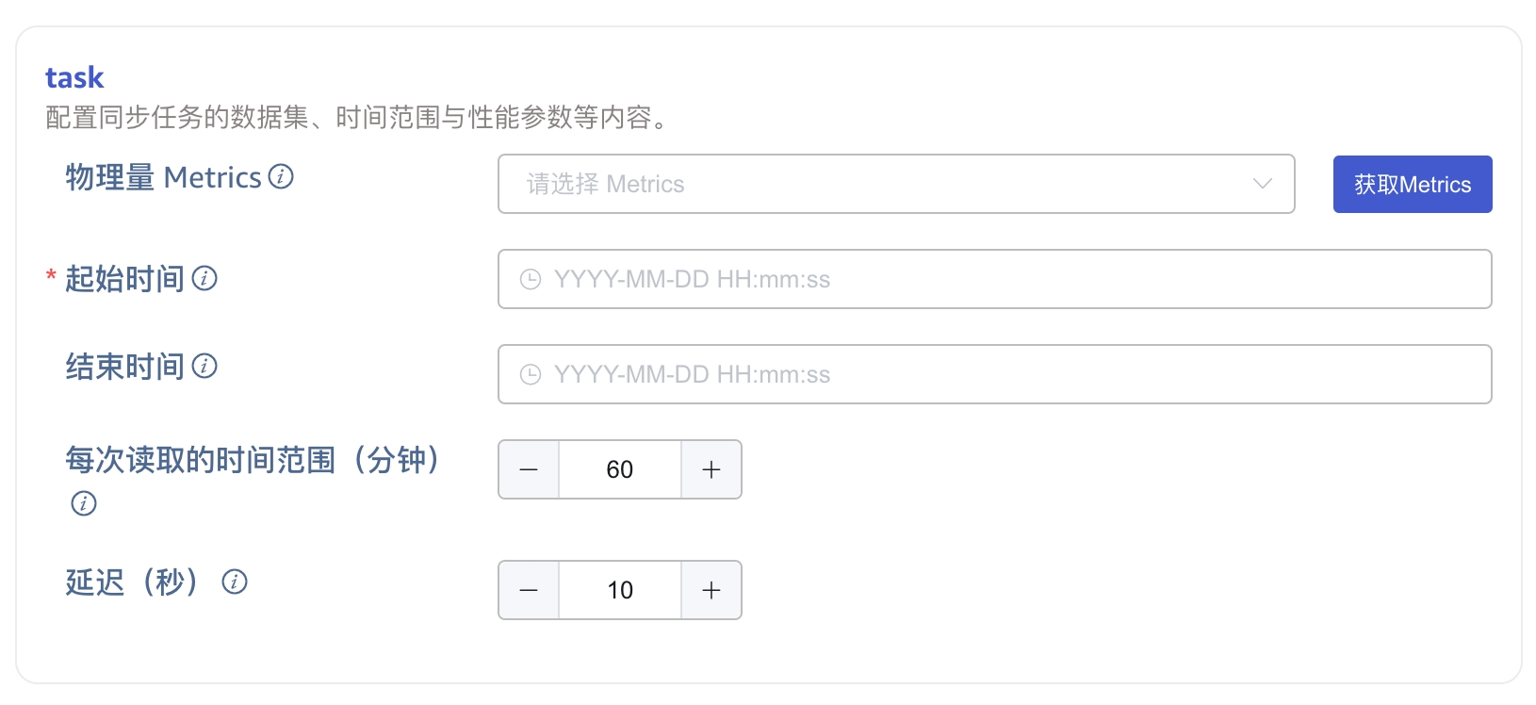Click the clock icon in 结束时间 field
This screenshot has width=1536, height=705.
(531, 374)
